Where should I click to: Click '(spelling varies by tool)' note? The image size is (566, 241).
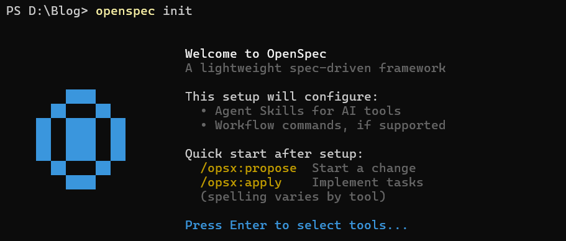pos(293,197)
